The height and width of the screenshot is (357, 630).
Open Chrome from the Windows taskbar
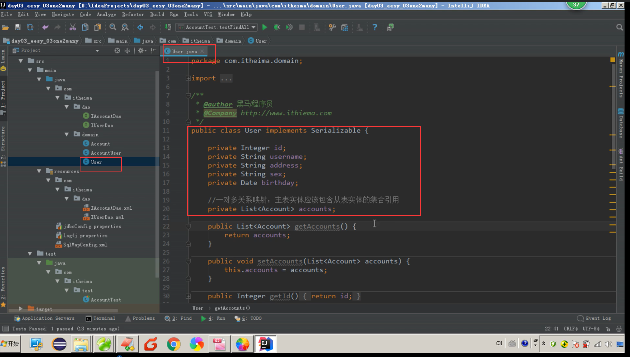tap(173, 344)
